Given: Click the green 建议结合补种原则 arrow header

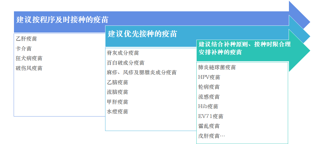Looking at the screenshot, I should click(x=244, y=48).
